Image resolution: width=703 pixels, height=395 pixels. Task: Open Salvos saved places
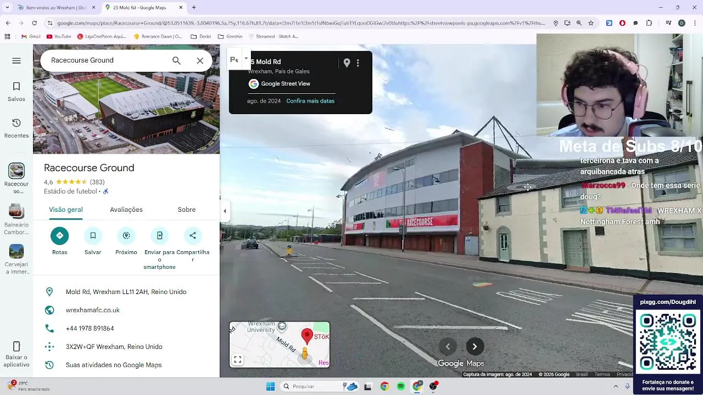[16, 92]
